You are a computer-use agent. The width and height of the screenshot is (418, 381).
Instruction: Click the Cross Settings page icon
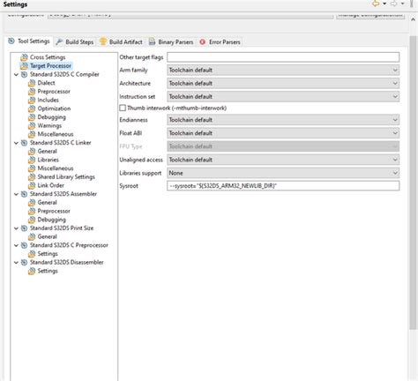pos(24,57)
